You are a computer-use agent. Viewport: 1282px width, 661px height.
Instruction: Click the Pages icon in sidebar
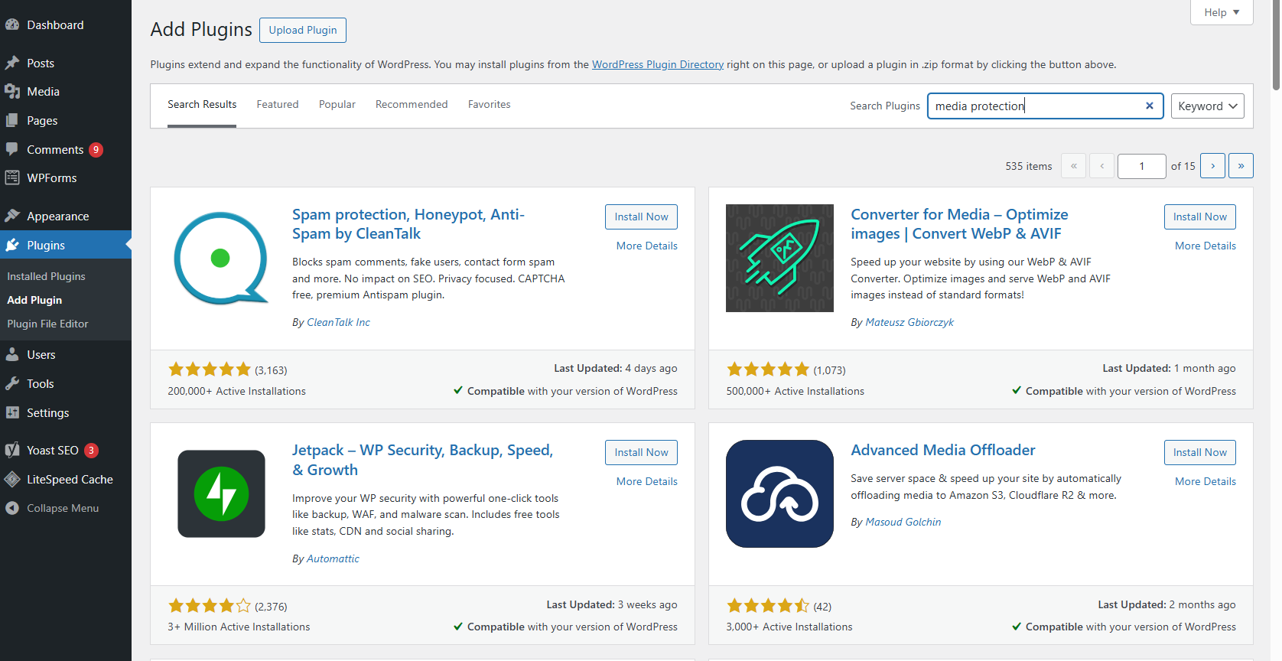(x=12, y=120)
